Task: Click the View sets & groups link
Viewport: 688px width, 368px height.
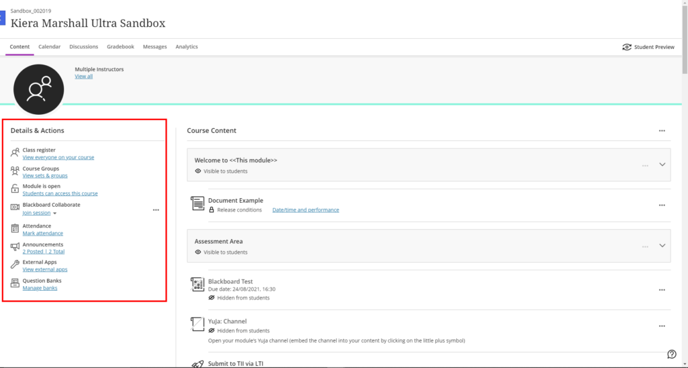Action: [45, 175]
